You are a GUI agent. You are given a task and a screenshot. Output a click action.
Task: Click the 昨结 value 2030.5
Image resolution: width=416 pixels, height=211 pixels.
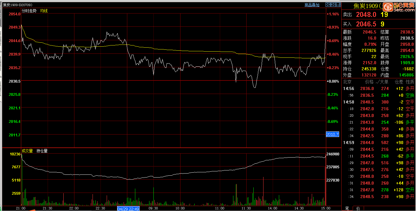407,38
